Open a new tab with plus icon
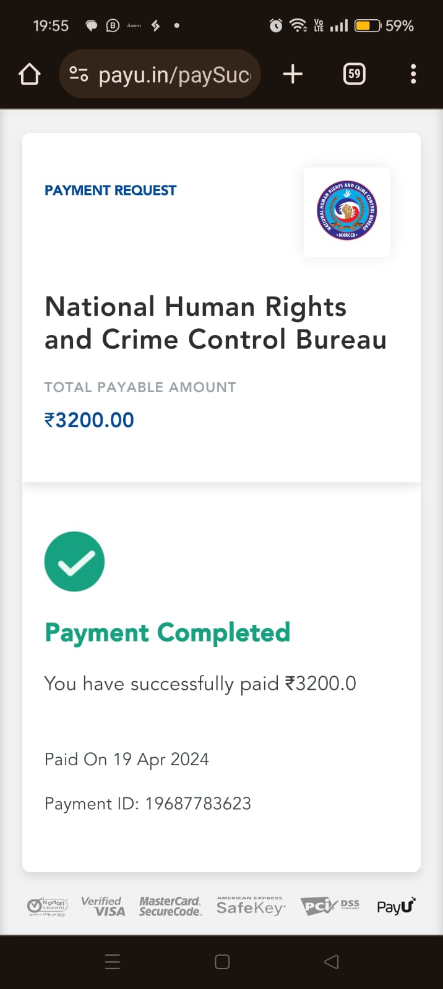Viewport: 443px width, 989px height. [293, 75]
